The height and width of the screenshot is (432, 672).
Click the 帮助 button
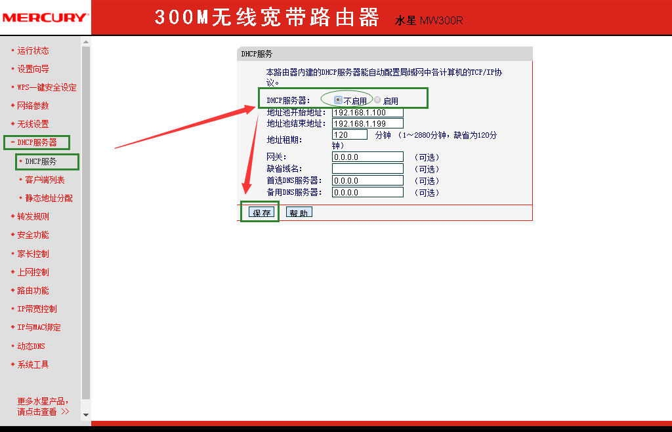(x=299, y=212)
